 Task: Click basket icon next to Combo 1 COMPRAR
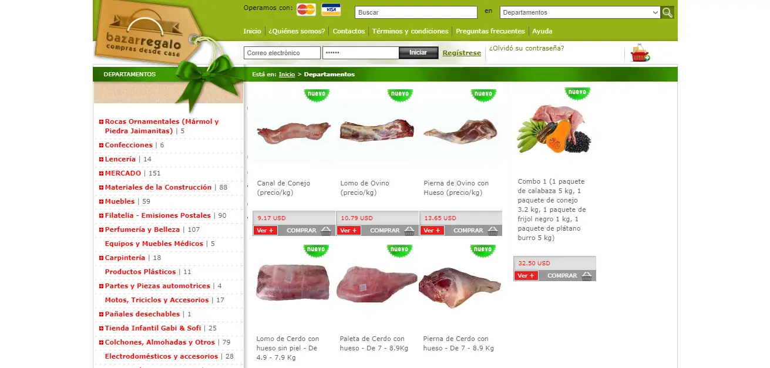pyautogui.click(x=587, y=276)
